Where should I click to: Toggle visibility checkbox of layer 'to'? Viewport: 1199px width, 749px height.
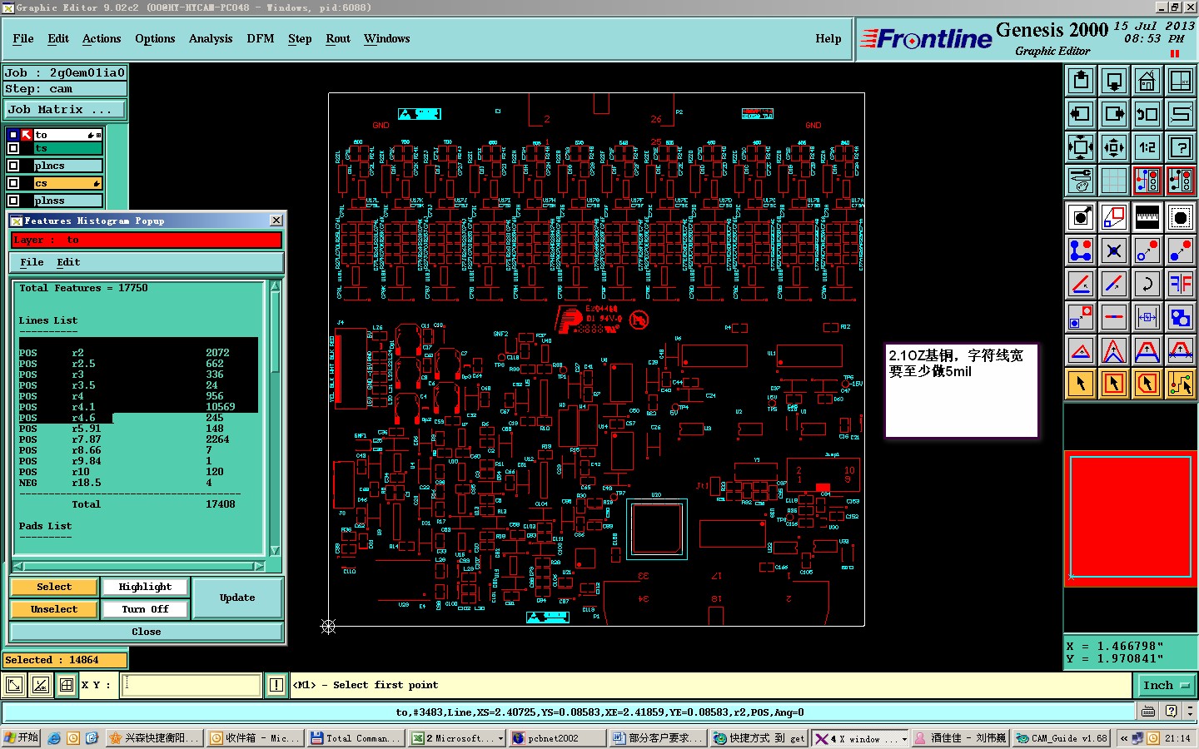(x=13, y=135)
